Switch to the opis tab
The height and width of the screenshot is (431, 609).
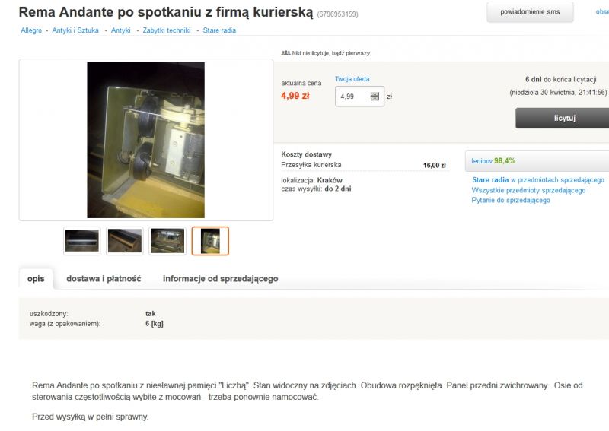(x=36, y=278)
